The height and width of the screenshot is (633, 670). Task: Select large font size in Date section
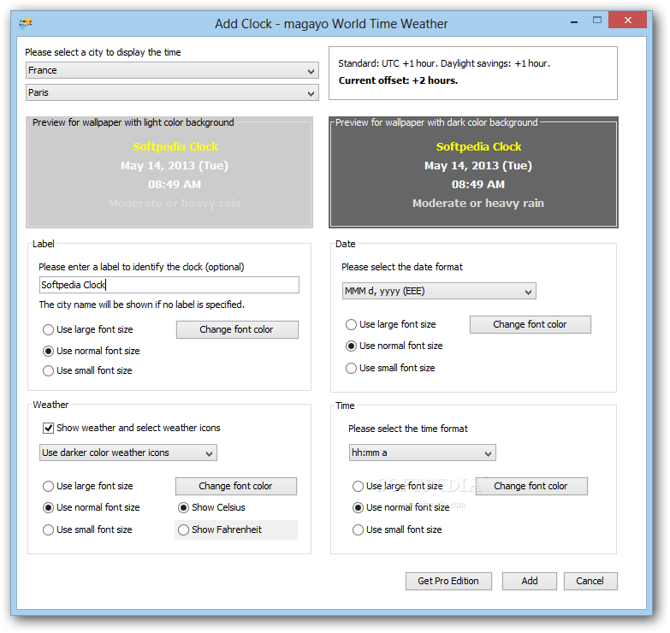coord(391,324)
